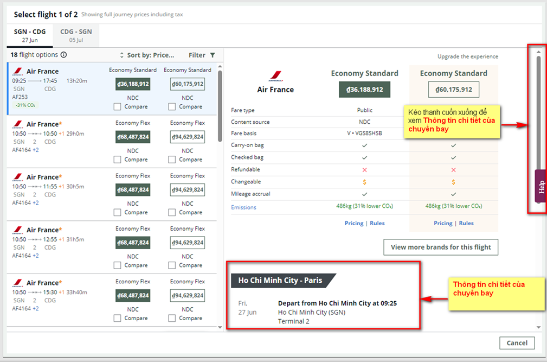Open the flight options info icon

63,55
